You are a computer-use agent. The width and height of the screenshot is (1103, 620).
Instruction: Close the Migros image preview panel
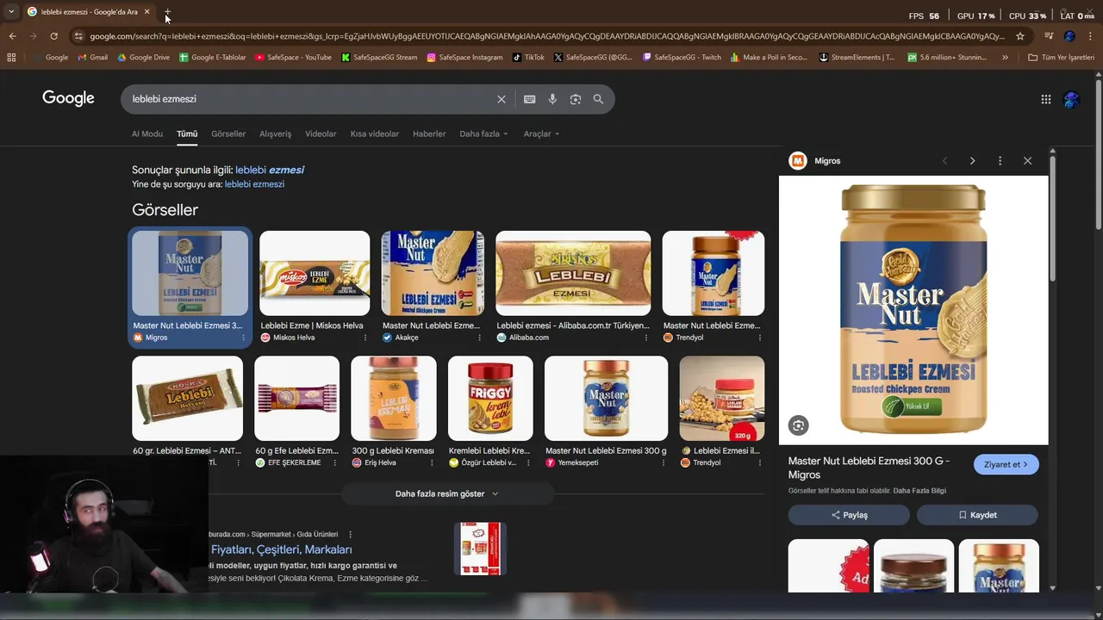1027,161
